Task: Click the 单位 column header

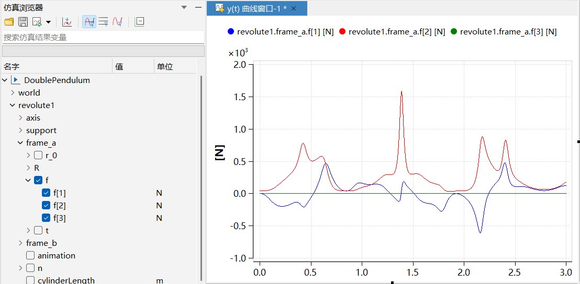Action: click(x=165, y=67)
